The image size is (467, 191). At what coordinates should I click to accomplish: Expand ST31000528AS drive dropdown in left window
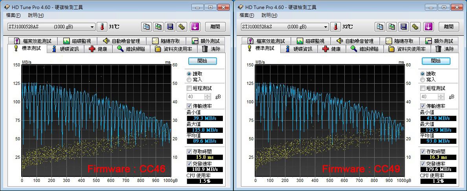click(x=92, y=27)
